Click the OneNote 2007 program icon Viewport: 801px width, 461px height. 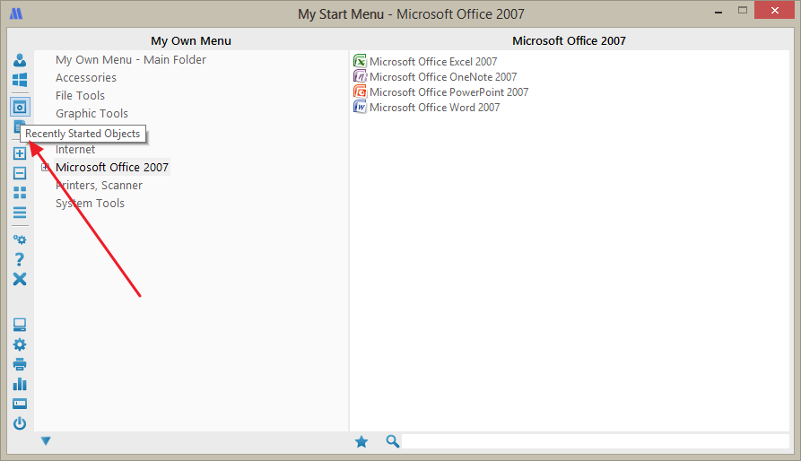360,76
